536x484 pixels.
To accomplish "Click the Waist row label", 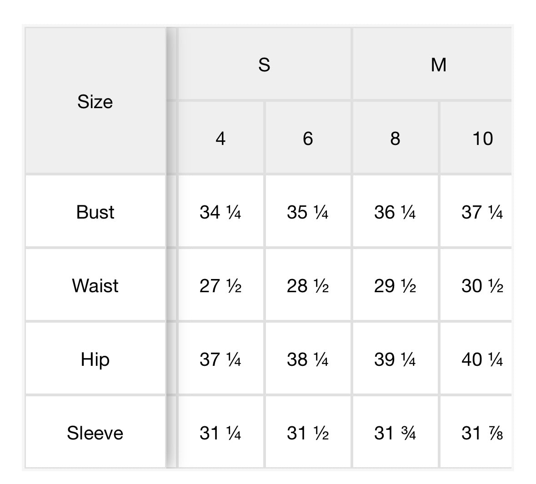I will (95, 286).
